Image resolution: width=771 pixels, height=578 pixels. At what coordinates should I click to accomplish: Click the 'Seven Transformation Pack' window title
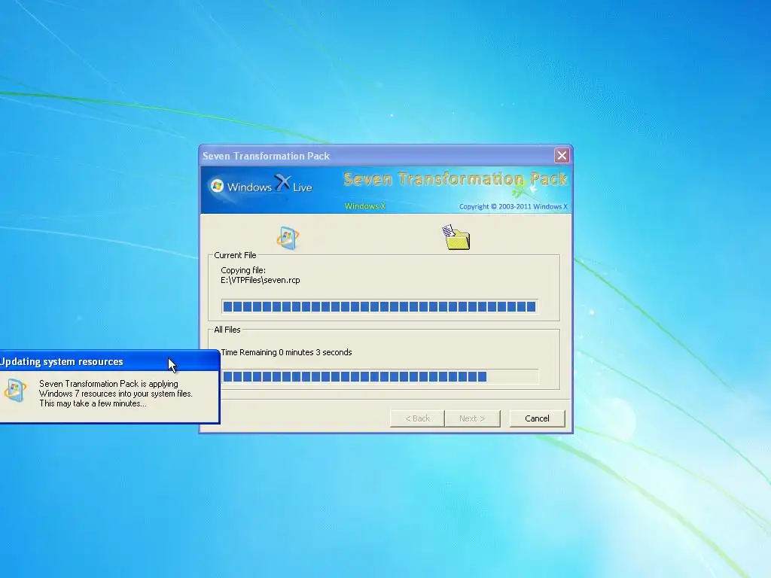(x=266, y=156)
